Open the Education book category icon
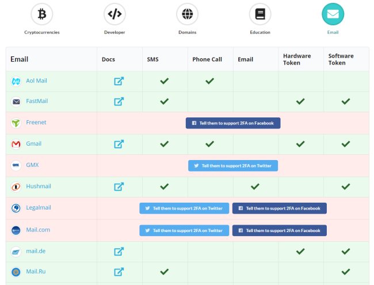 pyautogui.click(x=260, y=14)
